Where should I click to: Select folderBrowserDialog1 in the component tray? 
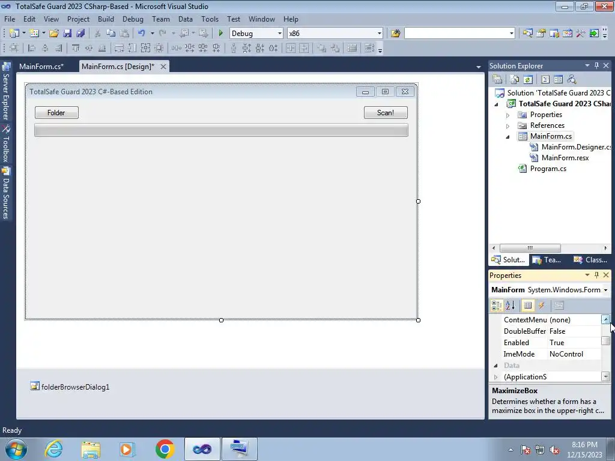tap(70, 387)
